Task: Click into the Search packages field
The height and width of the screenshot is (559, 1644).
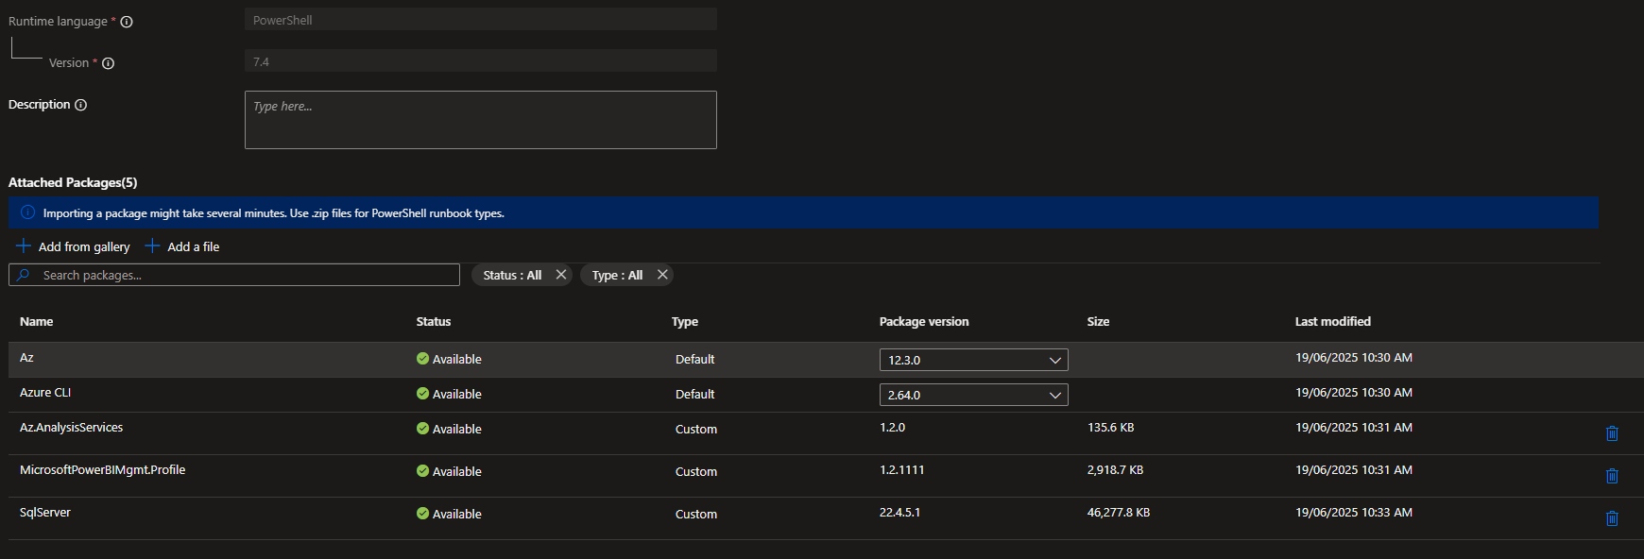Action: (234, 275)
